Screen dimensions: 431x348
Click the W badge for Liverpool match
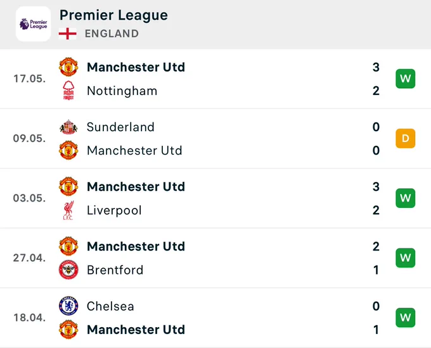tap(406, 198)
